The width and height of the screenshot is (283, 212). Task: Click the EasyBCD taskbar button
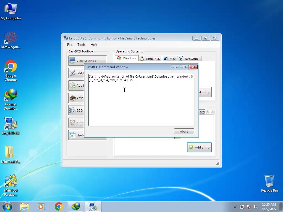click(x=93, y=206)
